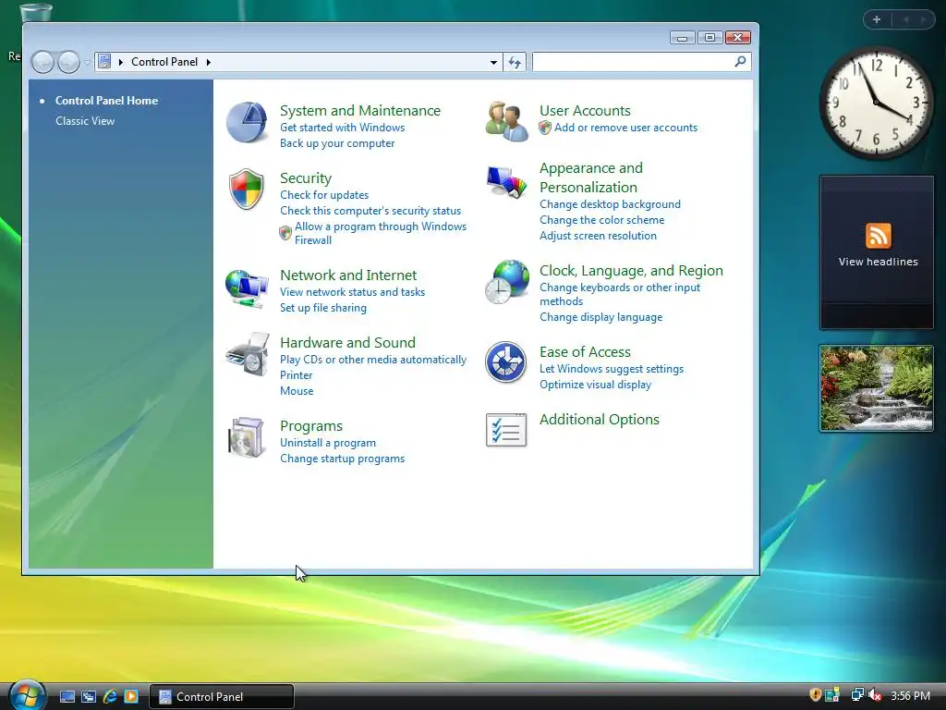Click Change desktop background

click(x=610, y=204)
